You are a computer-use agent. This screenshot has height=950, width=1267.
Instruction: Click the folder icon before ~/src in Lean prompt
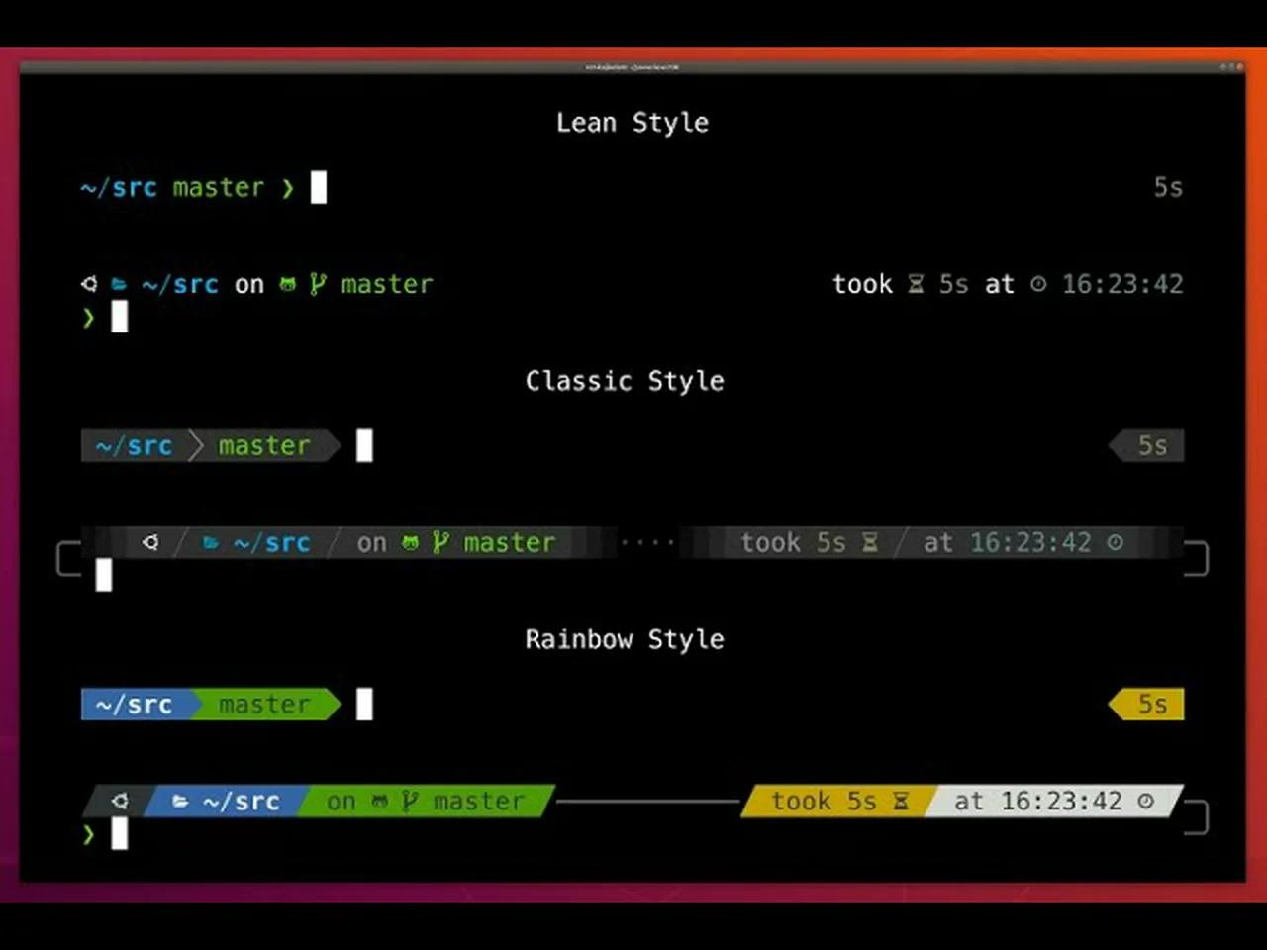click(119, 284)
